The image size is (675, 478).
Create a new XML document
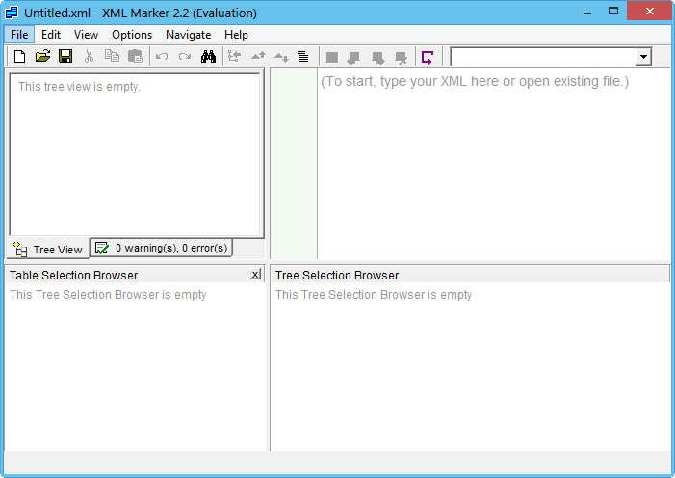[20, 57]
